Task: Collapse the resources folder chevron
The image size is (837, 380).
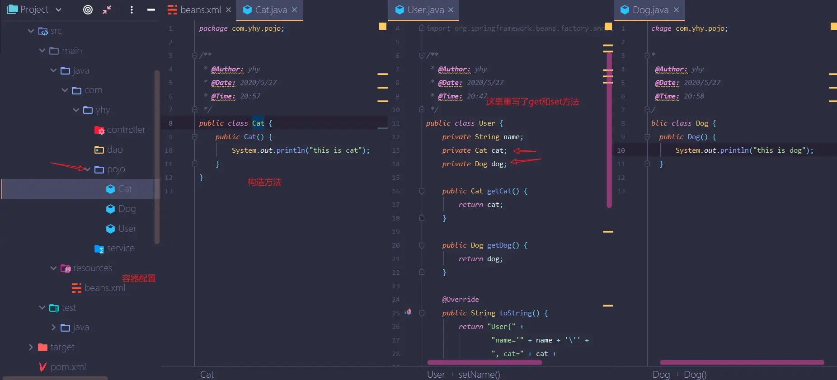Action: [x=53, y=268]
